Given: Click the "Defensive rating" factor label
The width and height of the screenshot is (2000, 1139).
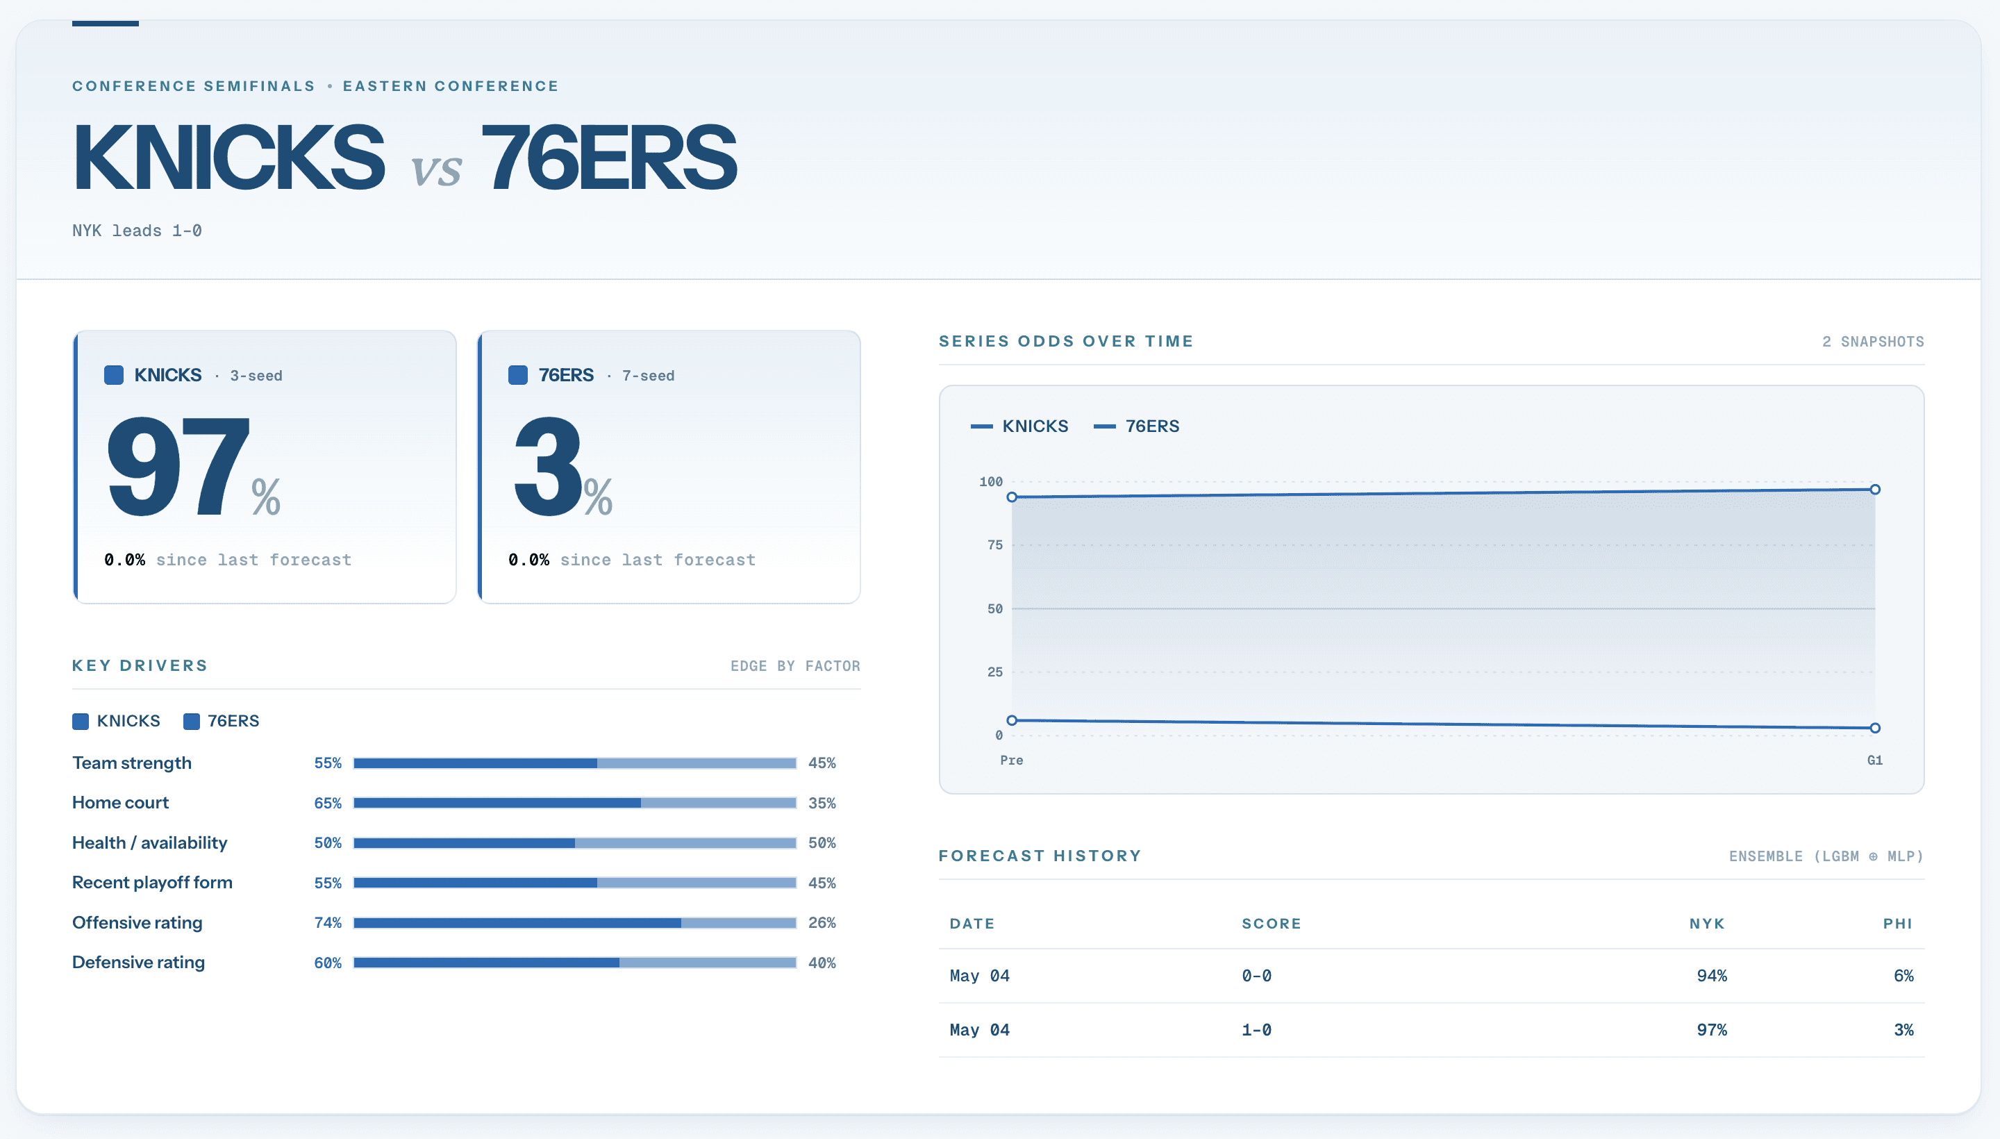Looking at the screenshot, I should tap(138, 963).
